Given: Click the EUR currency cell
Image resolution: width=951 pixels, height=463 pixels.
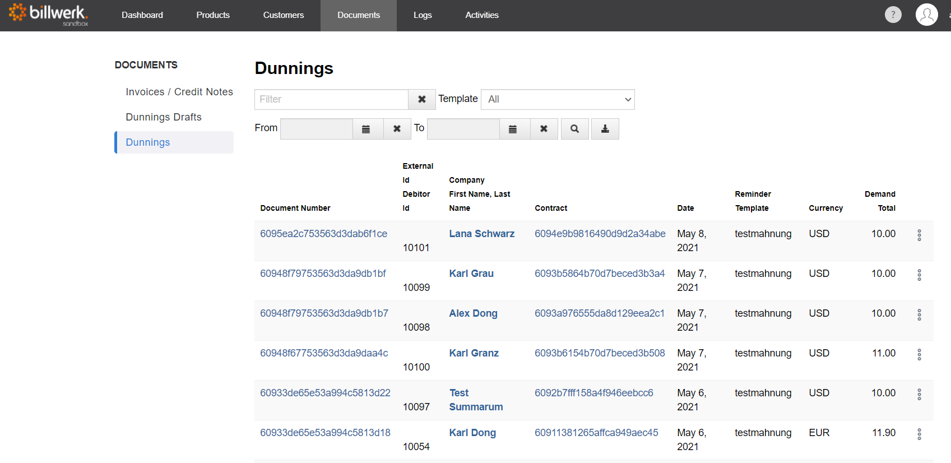Looking at the screenshot, I should pos(819,433).
